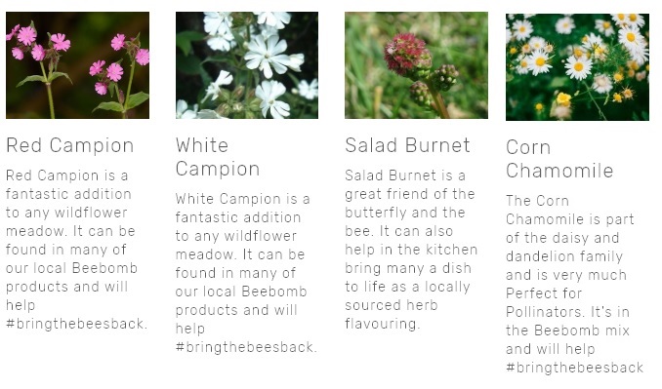The image size is (662, 389).
Task: Open the Red Campion flower photo
Action: pyautogui.click(x=78, y=65)
